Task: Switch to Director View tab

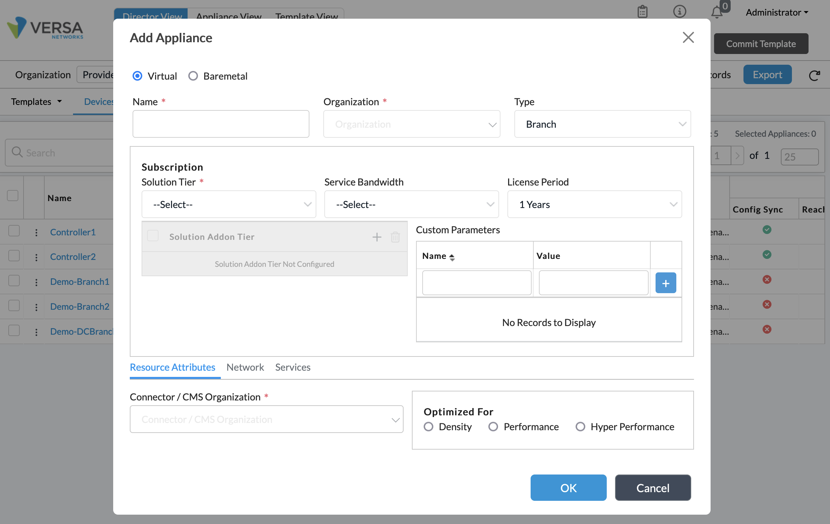Action: 152,14
